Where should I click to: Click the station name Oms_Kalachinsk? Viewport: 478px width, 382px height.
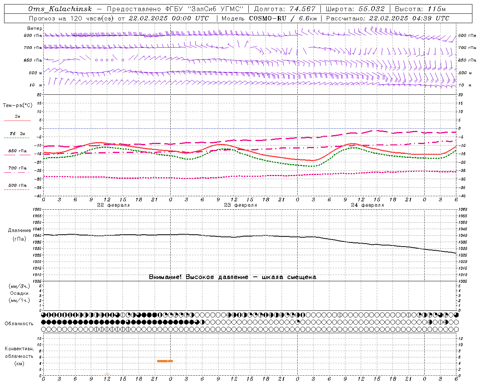[x=60, y=9]
